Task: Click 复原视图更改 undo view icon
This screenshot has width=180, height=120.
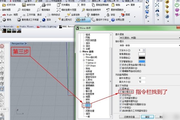Action: [108, 10]
